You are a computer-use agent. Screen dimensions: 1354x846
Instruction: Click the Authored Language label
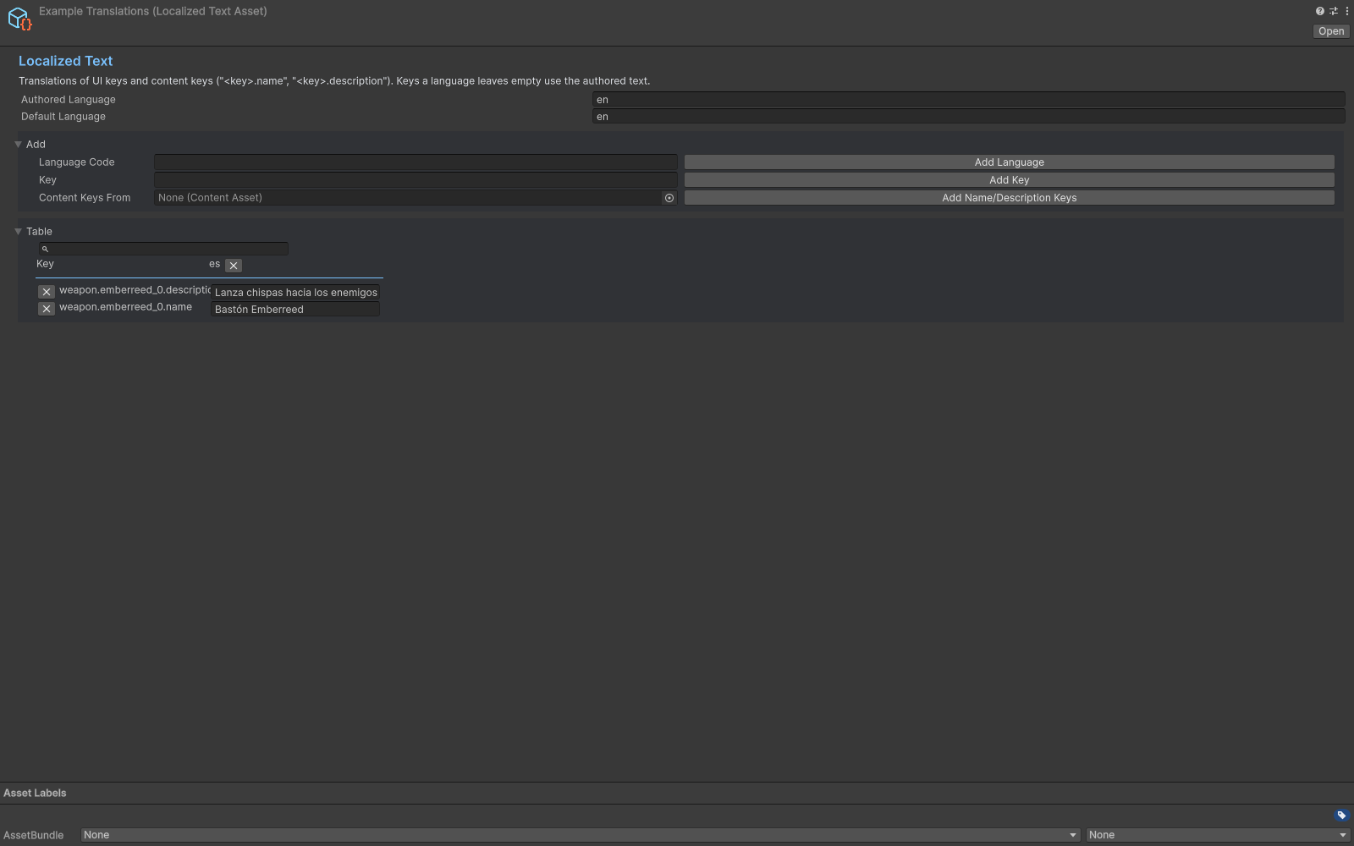coord(69,100)
